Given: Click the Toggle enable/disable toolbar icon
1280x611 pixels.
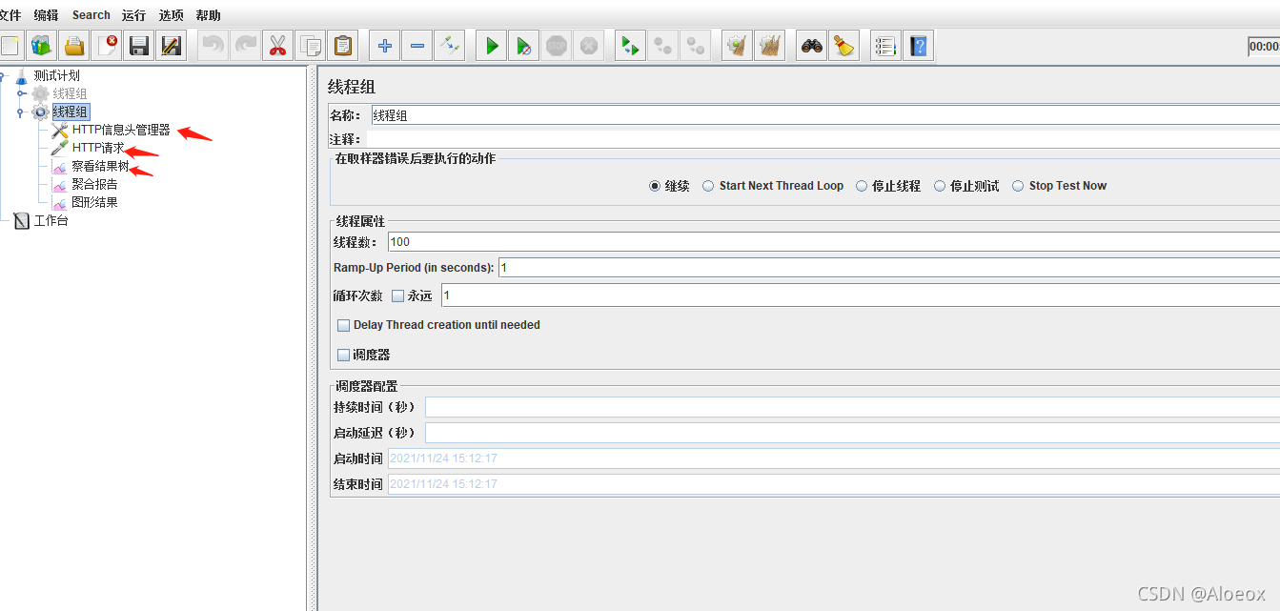Looking at the screenshot, I should pos(450,45).
